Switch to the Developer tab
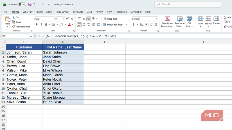 point(136,12)
